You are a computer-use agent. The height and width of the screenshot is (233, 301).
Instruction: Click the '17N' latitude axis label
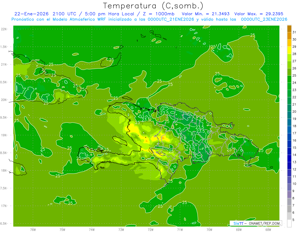(x=4, y=206)
